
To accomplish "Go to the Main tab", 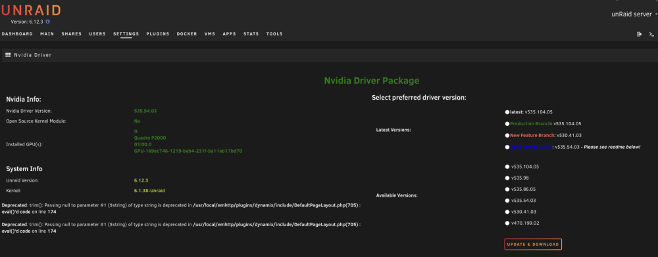I will tap(47, 34).
